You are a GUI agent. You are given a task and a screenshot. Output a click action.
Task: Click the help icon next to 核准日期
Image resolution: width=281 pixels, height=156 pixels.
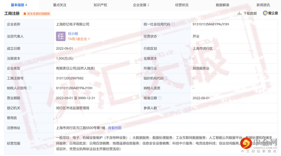point(160,98)
